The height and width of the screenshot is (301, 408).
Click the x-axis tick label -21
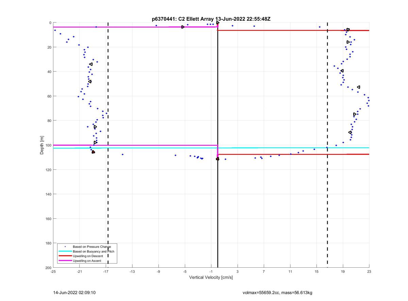(79, 272)
